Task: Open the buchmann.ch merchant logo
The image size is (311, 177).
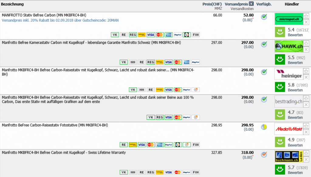Action: pyautogui.click(x=289, y=156)
